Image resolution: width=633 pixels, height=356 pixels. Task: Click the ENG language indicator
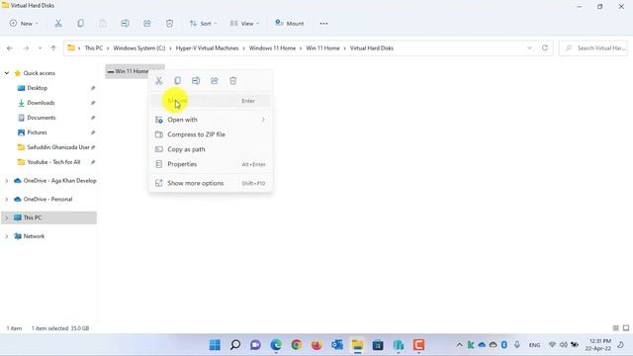pyautogui.click(x=534, y=345)
